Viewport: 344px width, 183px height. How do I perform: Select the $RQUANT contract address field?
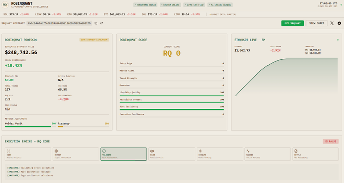[59, 23]
